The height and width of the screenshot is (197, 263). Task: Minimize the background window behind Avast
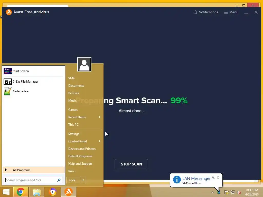[x=237, y=6]
